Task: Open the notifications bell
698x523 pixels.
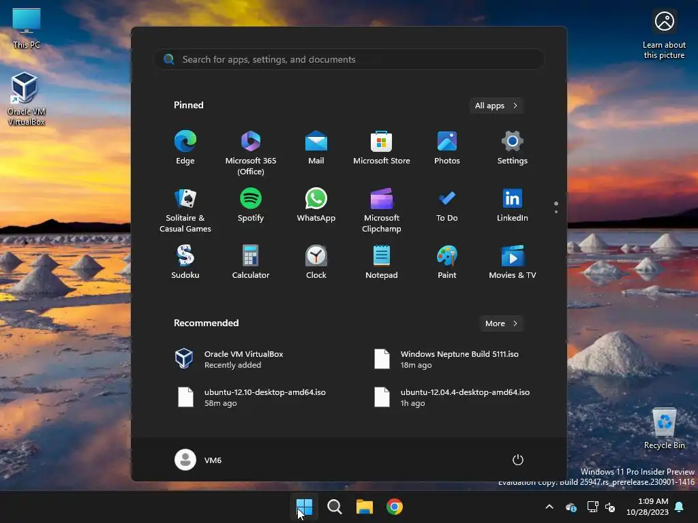Action: [680, 507]
